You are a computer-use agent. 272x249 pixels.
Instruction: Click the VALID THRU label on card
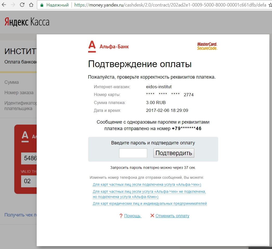29,171
